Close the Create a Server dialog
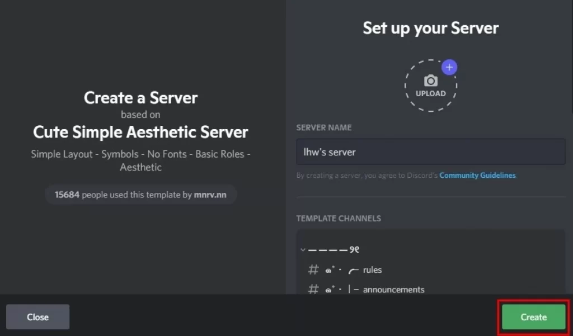 (x=37, y=317)
